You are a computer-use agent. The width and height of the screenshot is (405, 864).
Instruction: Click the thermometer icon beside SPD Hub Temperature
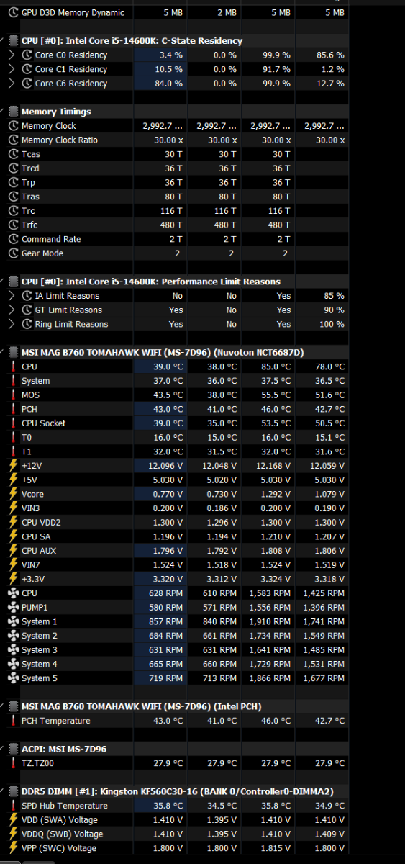(12, 806)
